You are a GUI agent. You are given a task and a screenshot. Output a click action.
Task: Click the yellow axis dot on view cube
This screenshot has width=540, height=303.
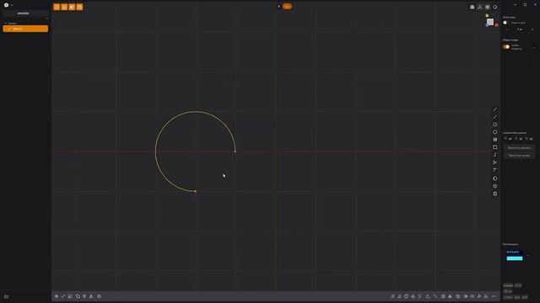pos(487,15)
